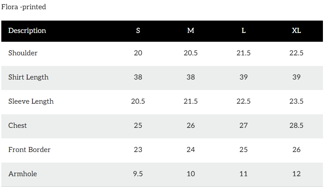Select the Shirt Length row label
This screenshot has height=192, width=326.
pos(29,77)
